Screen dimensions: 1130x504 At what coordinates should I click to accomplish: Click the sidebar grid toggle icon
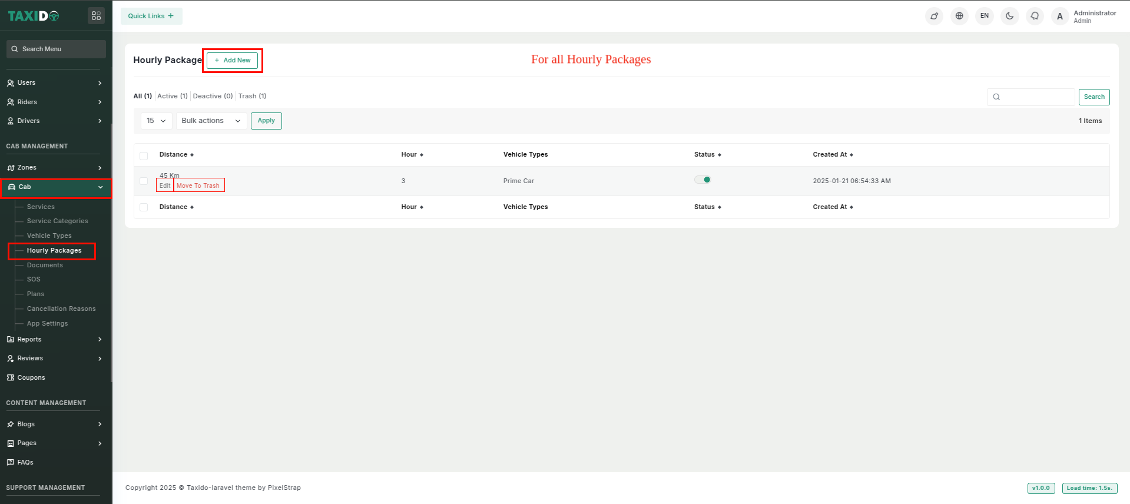[96, 16]
